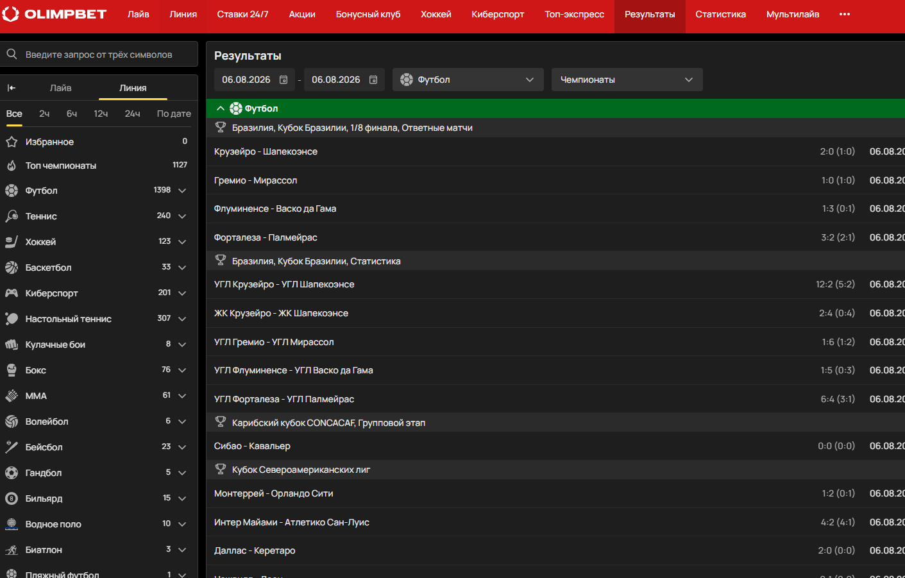
Task: Click the Basketball icon
Action: coord(12,268)
